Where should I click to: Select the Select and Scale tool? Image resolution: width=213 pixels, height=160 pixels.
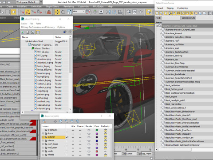[x=69, y=12]
